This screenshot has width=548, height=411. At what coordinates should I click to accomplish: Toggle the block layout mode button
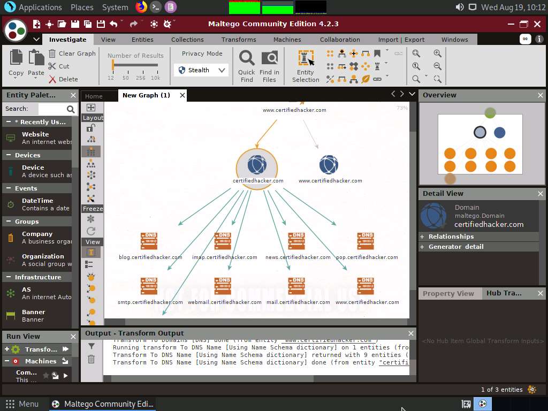[x=91, y=151]
